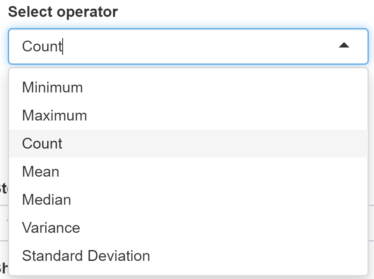The height and width of the screenshot is (279, 374).
Task: Focus the operator combo box field
Action: click(173, 46)
